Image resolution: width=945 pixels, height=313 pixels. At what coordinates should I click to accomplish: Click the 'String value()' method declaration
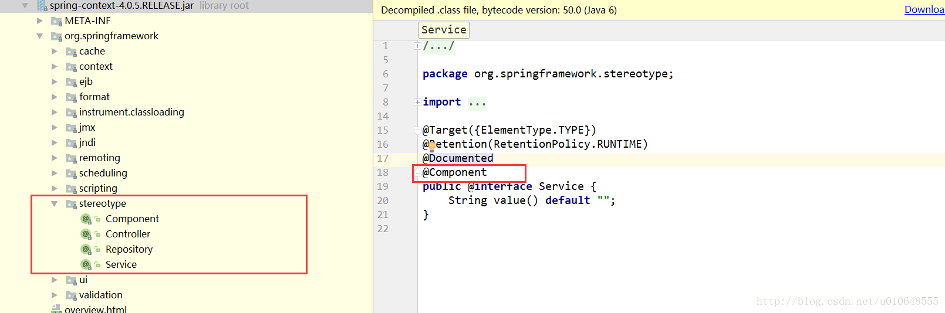pos(493,200)
